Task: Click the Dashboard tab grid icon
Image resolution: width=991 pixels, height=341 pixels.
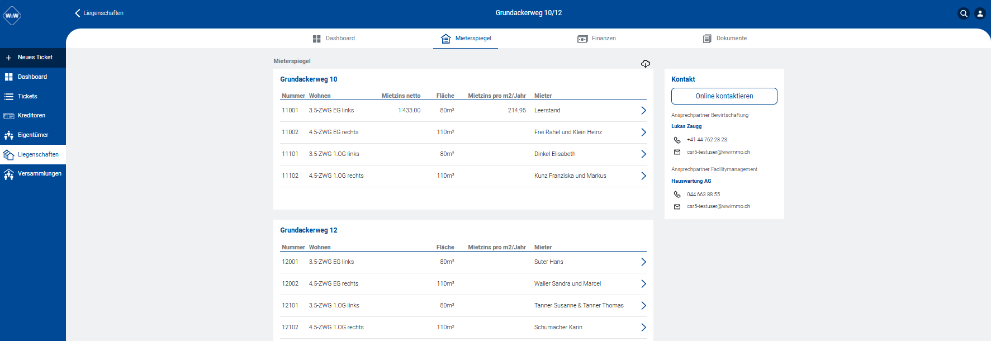Action: 317,39
